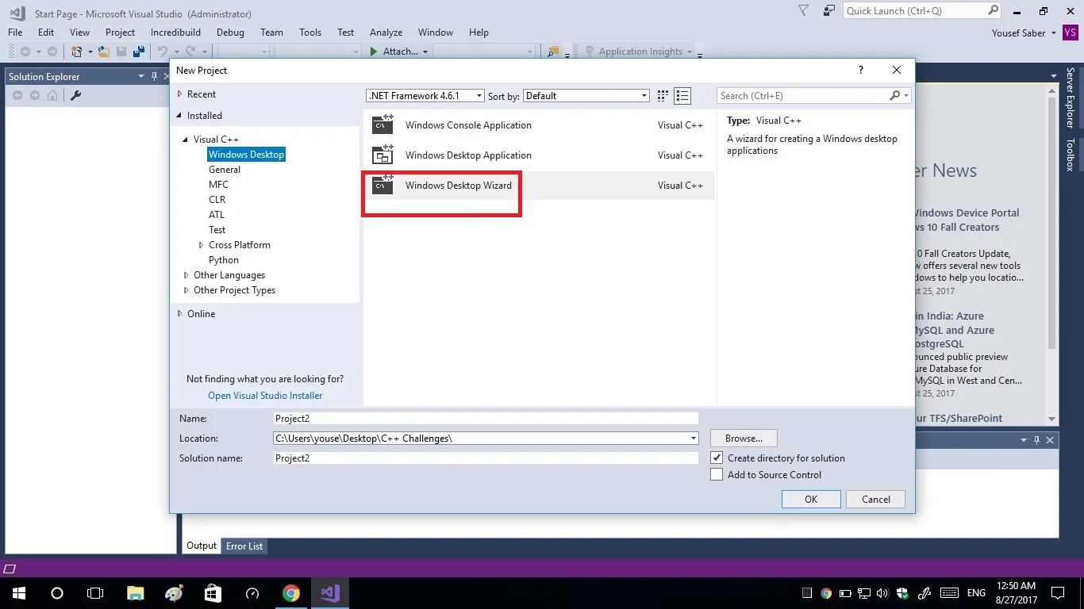The image size is (1084, 609).
Task: Open the Action Center notification icon
Action: tap(1058, 593)
